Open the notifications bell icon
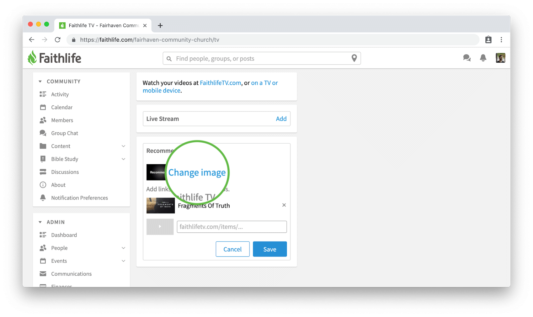The height and width of the screenshot is (317, 533). (483, 58)
